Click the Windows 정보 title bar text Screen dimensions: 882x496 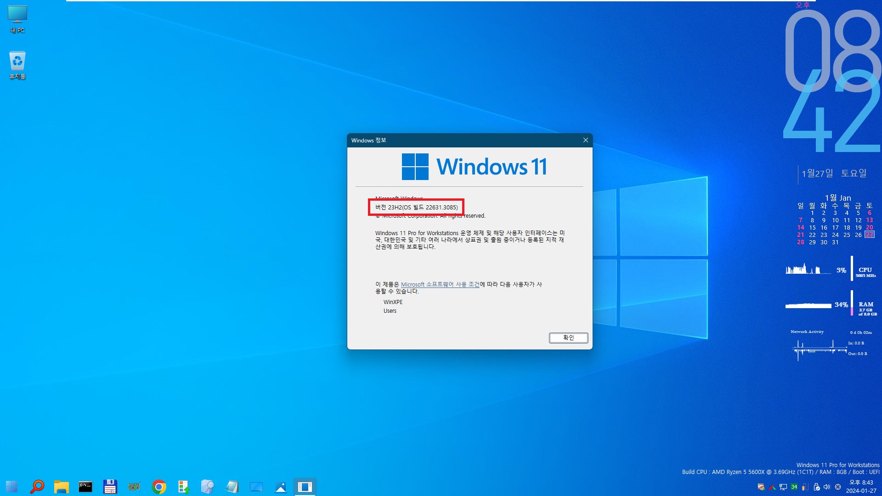pos(368,140)
